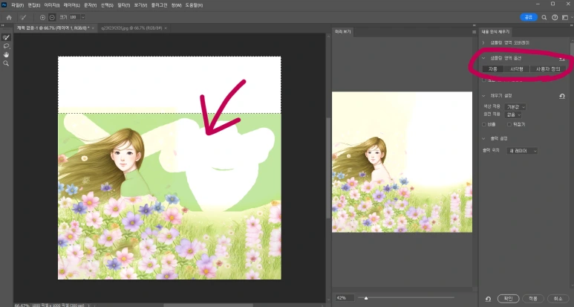Click reset-all icon beside 확인 button

pyautogui.click(x=488, y=298)
